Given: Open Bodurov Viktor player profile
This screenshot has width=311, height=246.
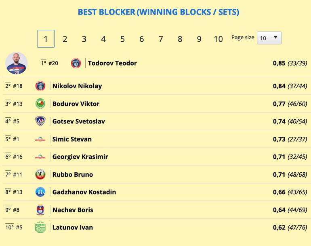Looking at the screenshot, I should tap(76, 104).
